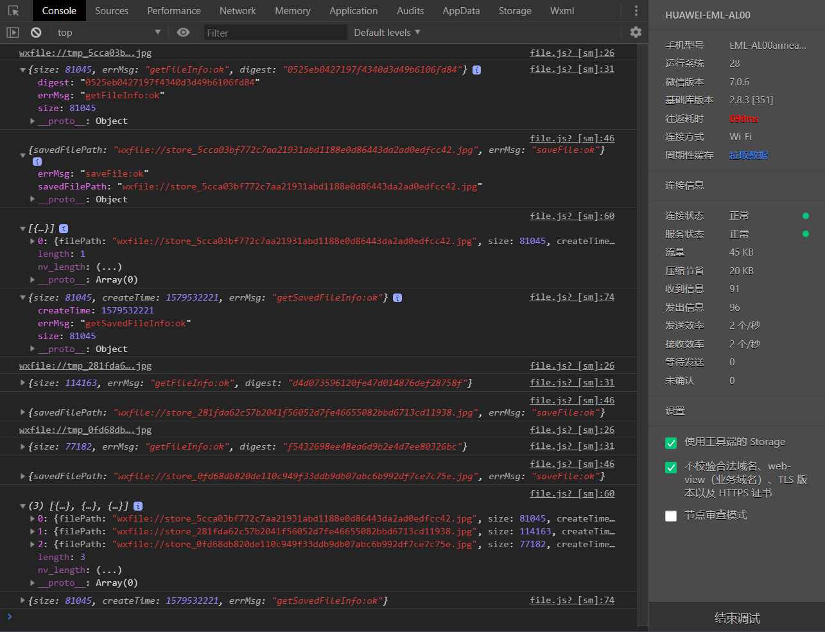Open the Application tab
This screenshot has height=632, width=825.
[354, 11]
